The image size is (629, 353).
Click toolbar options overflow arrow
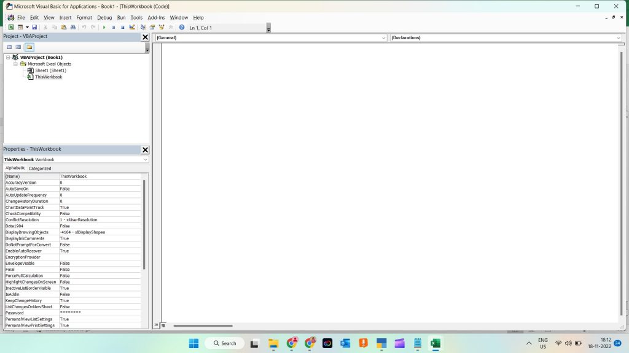268,28
